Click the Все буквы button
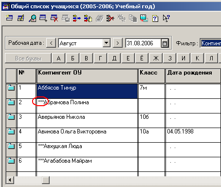 pos(28,58)
